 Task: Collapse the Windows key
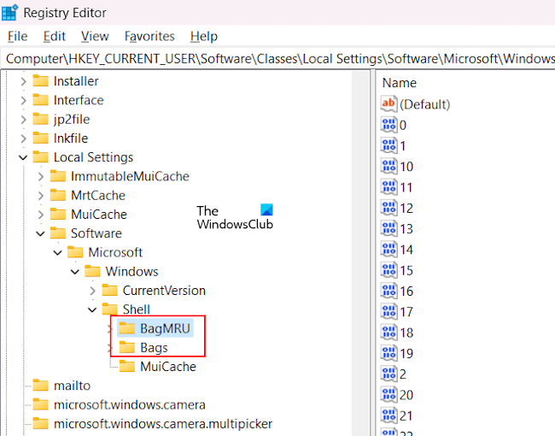tap(75, 272)
